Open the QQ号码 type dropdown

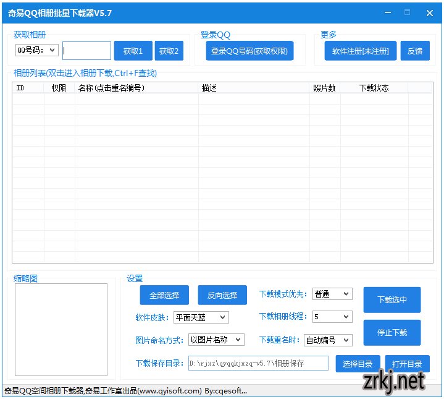[x=37, y=50]
